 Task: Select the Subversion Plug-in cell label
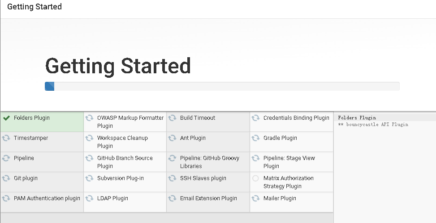(x=121, y=178)
